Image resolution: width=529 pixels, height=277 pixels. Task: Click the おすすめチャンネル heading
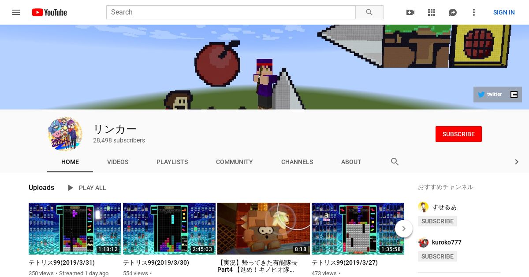tap(446, 187)
